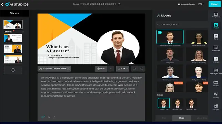Image resolution: width=222 pixels, height=124 pixels.
Task: Edit the project name with the pencil icon
Action: click(119, 4)
